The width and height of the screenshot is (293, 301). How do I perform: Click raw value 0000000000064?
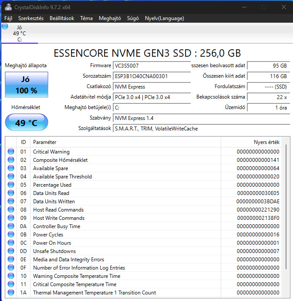point(258,168)
